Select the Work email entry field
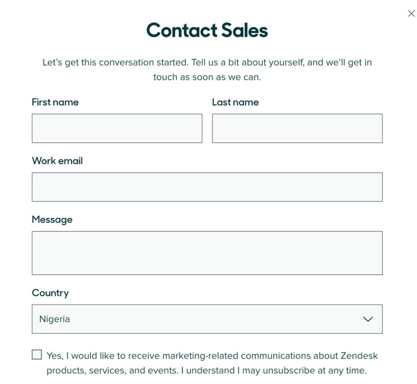Image resolution: width=417 pixels, height=384 pixels. pyautogui.click(x=207, y=187)
